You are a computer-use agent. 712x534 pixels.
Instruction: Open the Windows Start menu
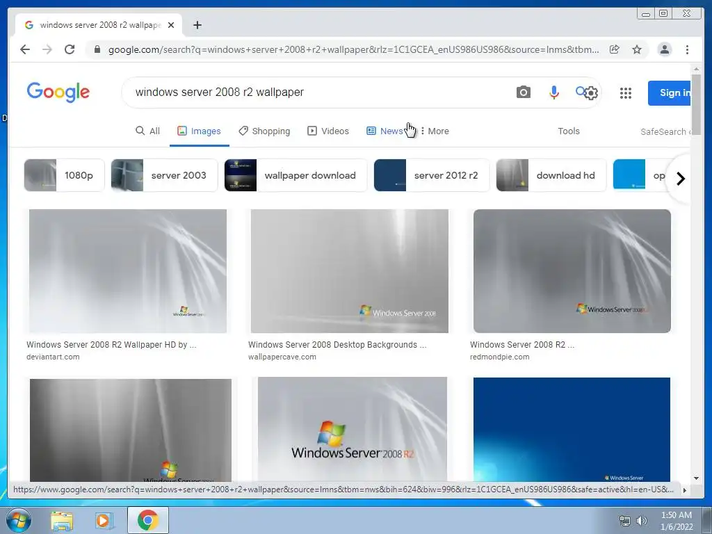[x=18, y=520]
